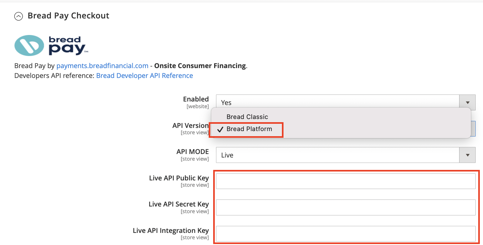Click the Bread Pay Checkout heading text
Image resolution: width=483 pixels, height=245 pixels.
click(68, 16)
